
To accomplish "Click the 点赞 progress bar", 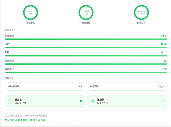I will [86, 47].
